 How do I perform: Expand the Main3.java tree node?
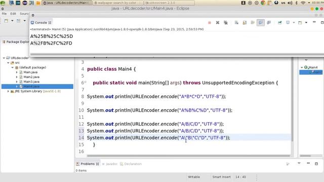[17, 82]
